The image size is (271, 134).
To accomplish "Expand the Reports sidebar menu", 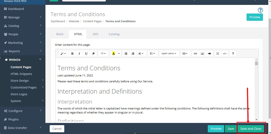I will click(23, 51).
